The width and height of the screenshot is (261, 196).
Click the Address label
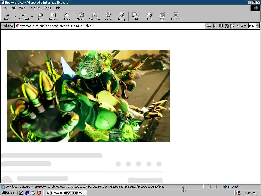pos(7,26)
